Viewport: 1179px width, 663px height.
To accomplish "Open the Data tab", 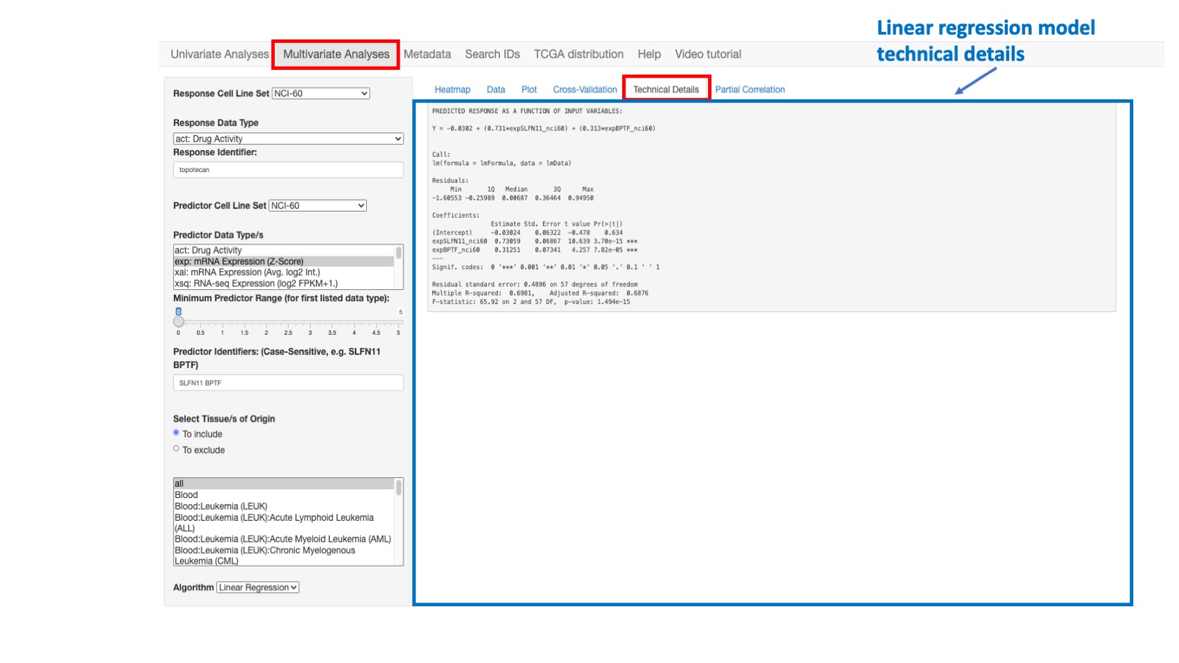I will tap(495, 89).
